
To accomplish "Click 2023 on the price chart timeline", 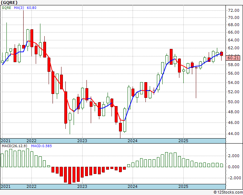I will tap(82, 141).
